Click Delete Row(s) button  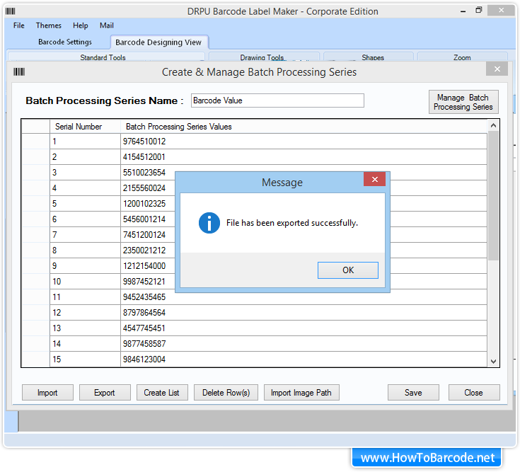pyautogui.click(x=226, y=393)
